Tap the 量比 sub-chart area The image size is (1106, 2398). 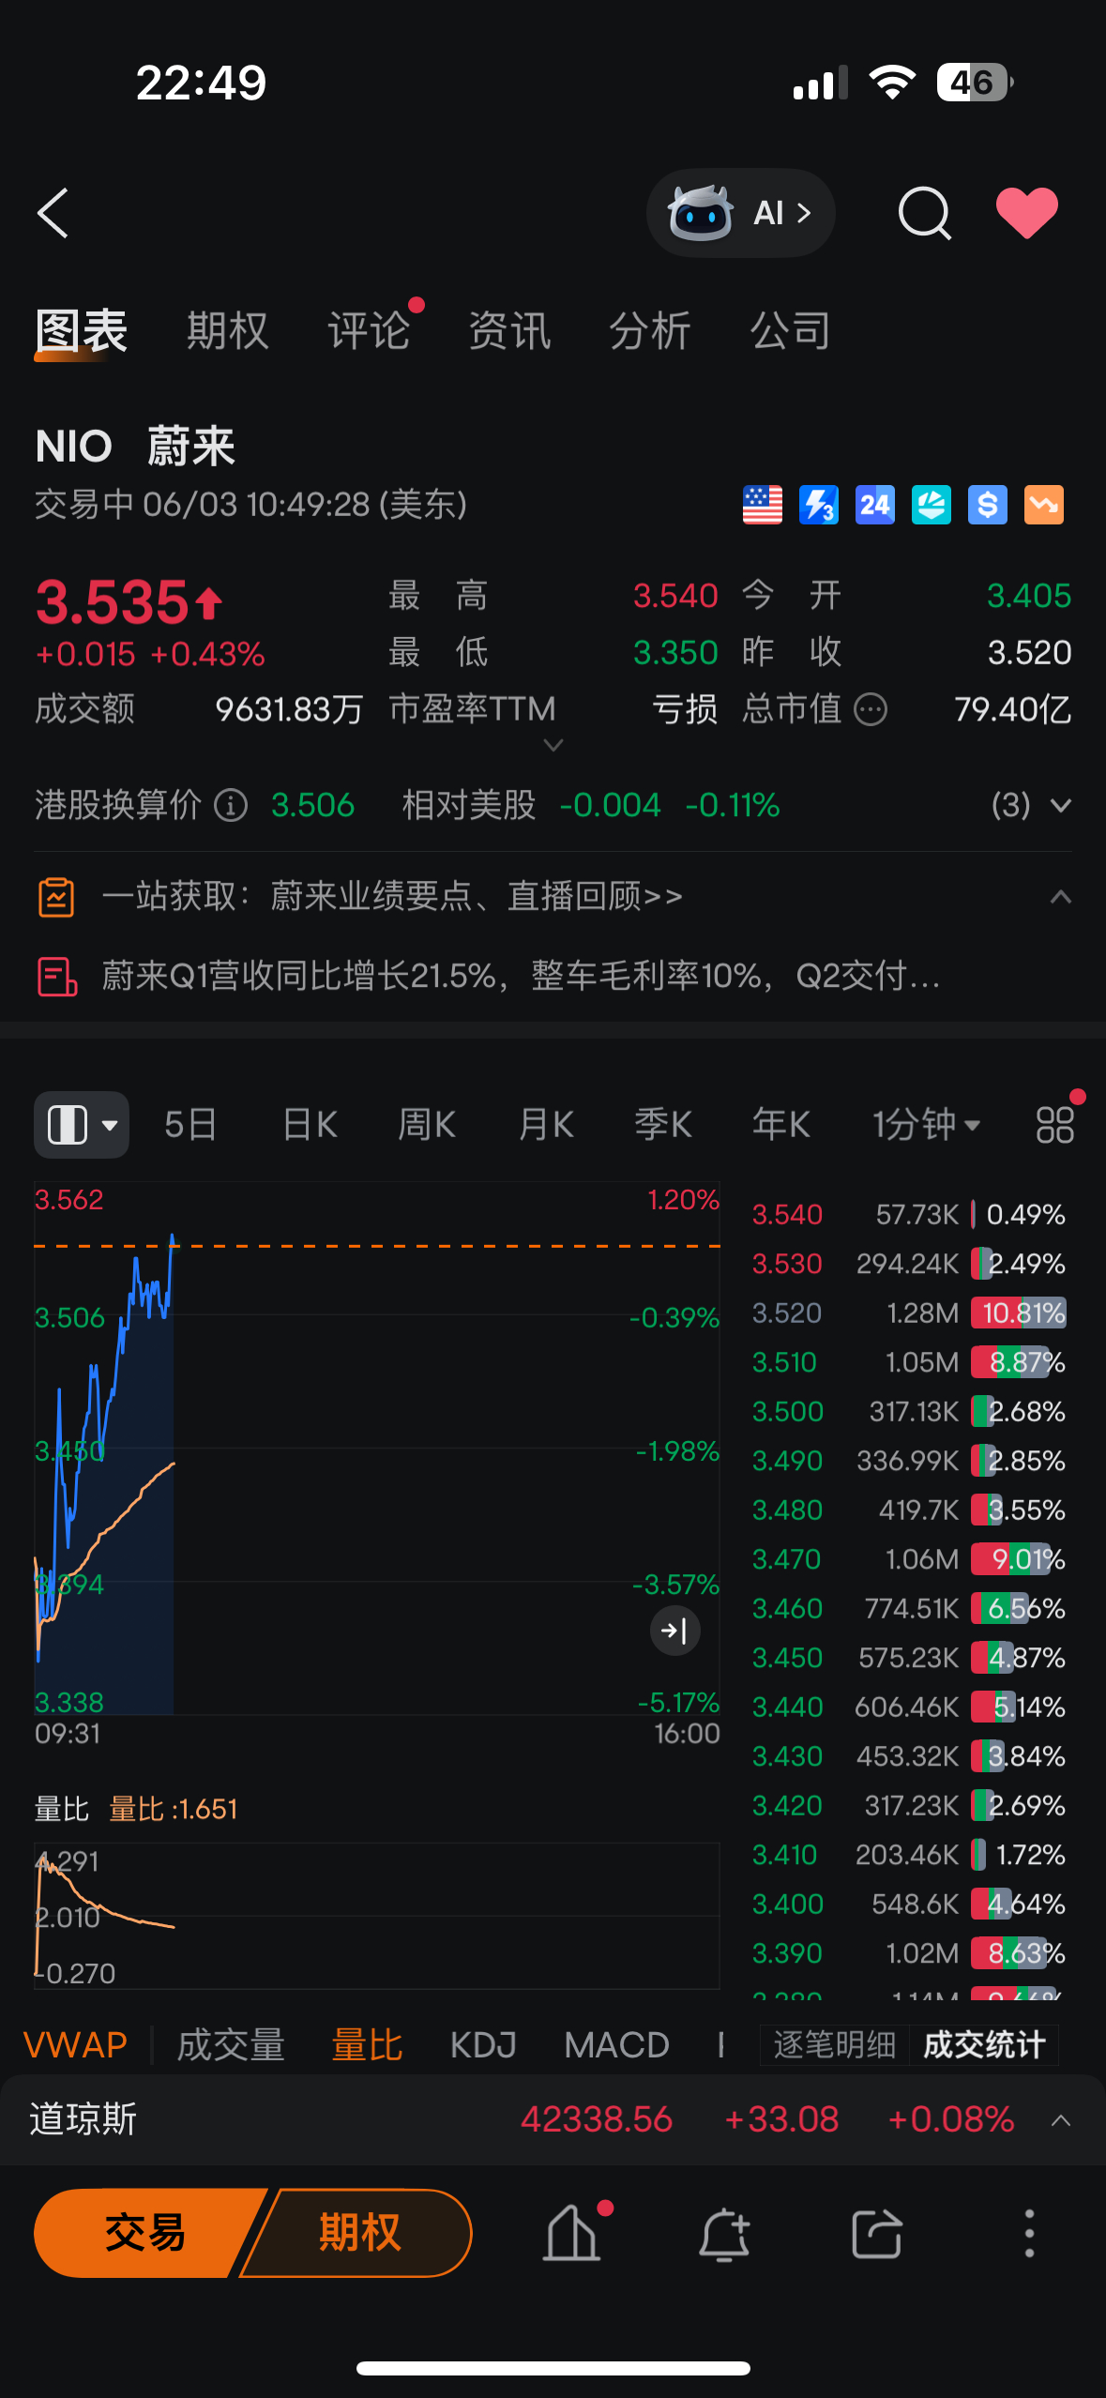(377, 1916)
